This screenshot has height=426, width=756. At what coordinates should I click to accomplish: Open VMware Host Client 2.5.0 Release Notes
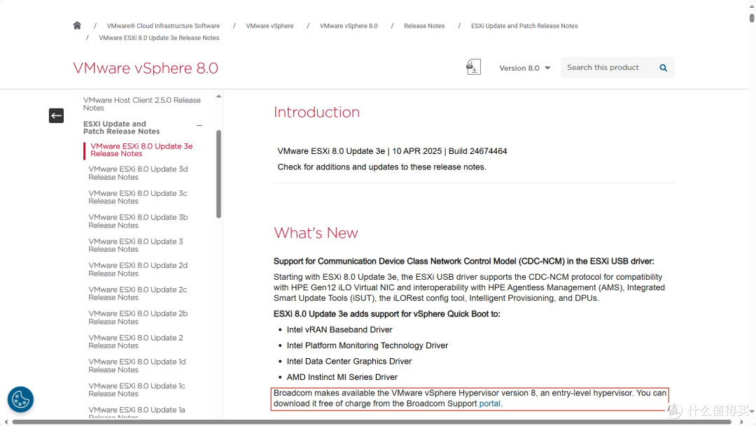(141, 104)
